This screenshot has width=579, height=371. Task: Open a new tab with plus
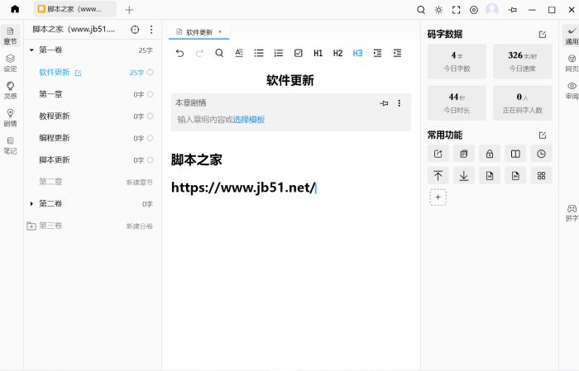click(129, 10)
